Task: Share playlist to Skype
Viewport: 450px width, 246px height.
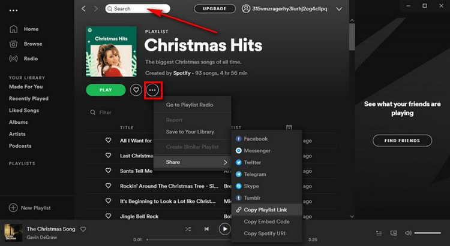Action: tap(266, 186)
